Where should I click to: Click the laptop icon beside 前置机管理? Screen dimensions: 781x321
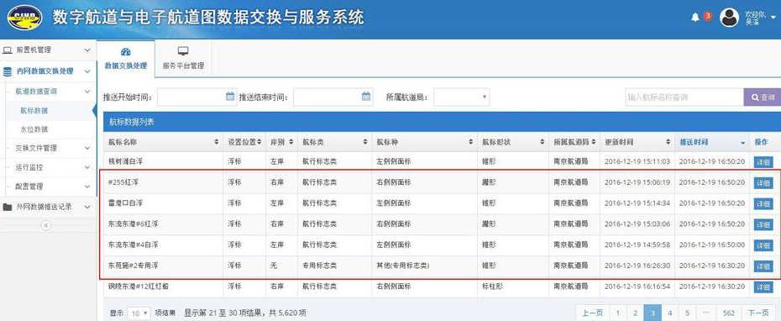(8, 50)
